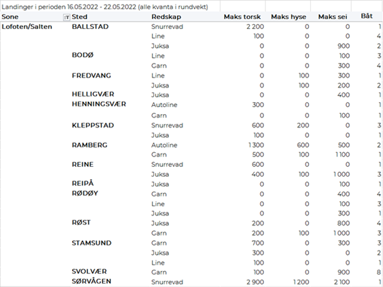
Task: Select the Lofoten/Salten zone cell
Action: [27, 26]
